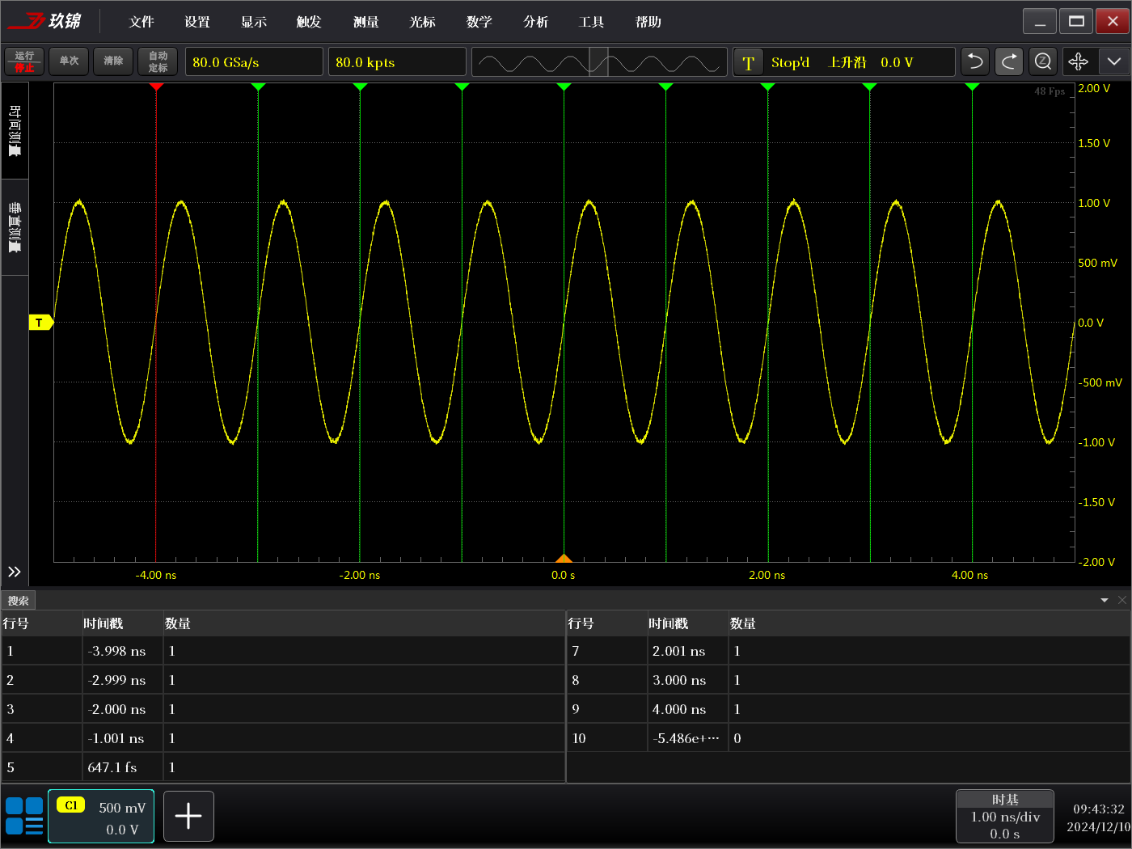Select the row with timestamp 2.001 ns
The image size is (1132, 849).
click(x=848, y=651)
